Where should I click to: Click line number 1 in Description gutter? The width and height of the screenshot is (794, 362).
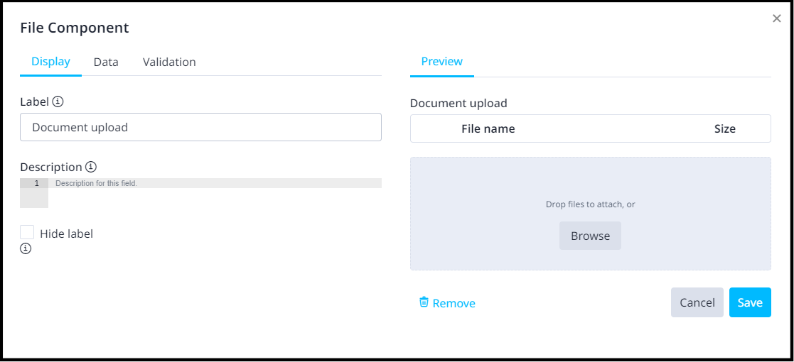(x=36, y=183)
